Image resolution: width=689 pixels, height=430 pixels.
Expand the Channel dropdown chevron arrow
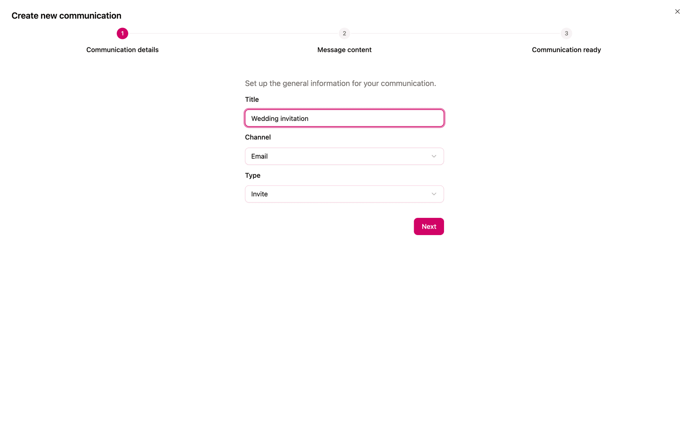point(434,156)
